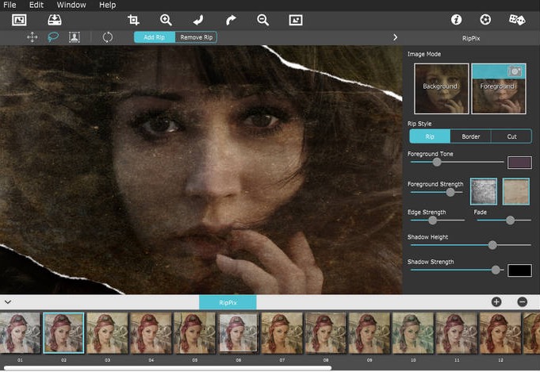This screenshot has height=372, width=540.
Task: Select the Lasso selection tool
Action: pyautogui.click(x=53, y=36)
